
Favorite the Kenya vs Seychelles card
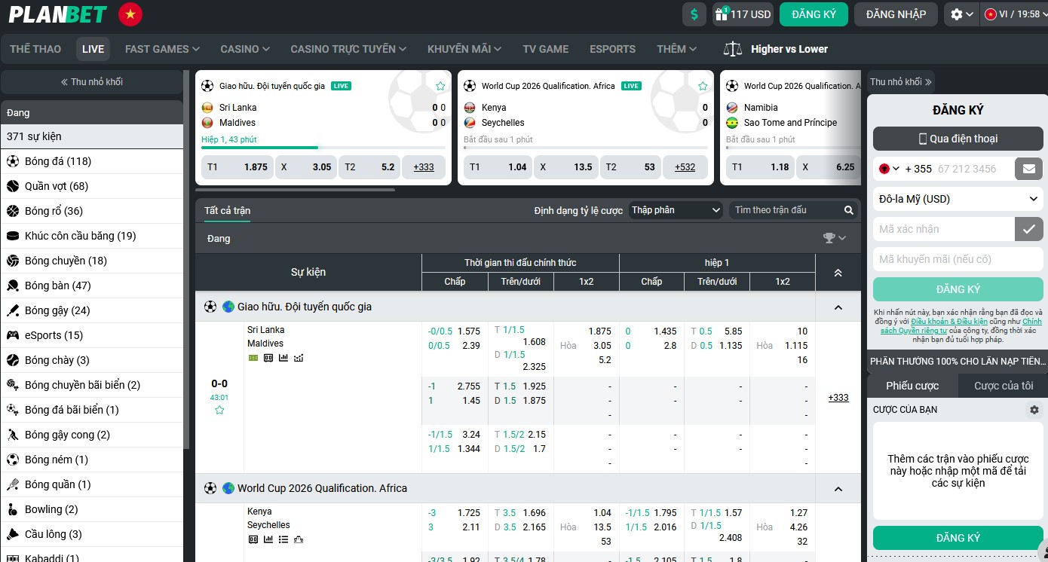coord(703,86)
